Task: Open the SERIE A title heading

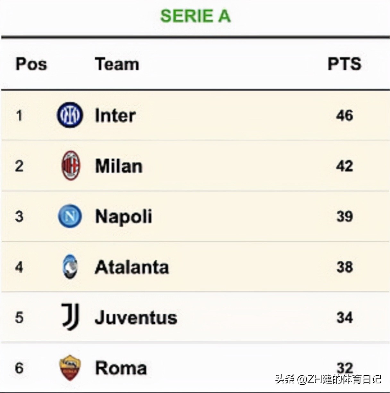Action: tap(195, 16)
